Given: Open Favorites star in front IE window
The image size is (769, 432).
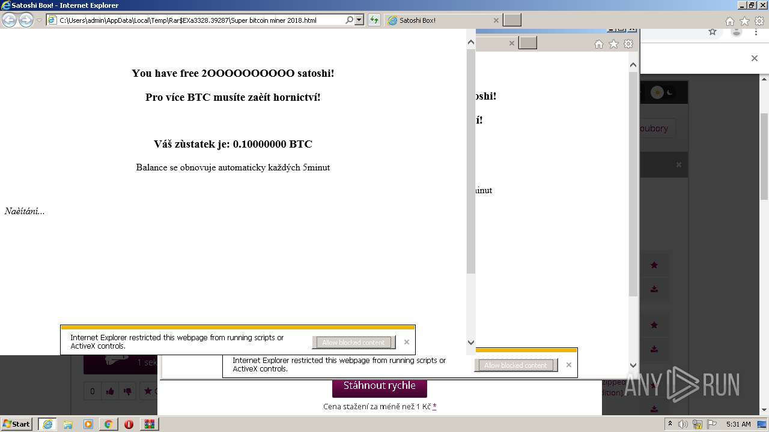Looking at the screenshot, I should click(744, 21).
